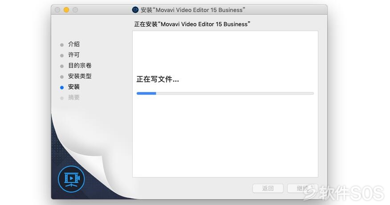Select the dimmed 摘要 step
Screen dimensions: 390x205
click(x=74, y=98)
